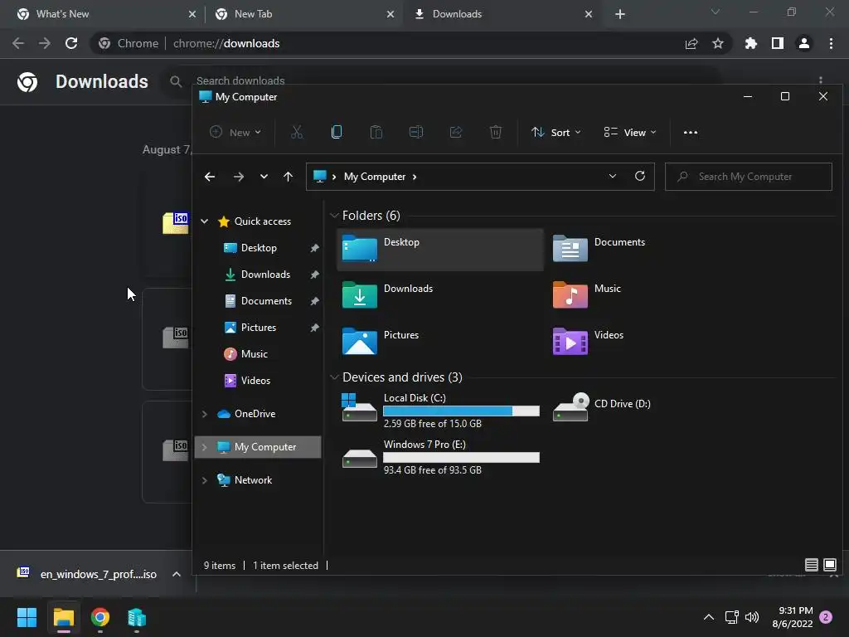This screenshot has height=637, width=849.
Task: Click the Windows 7 Pro (E:) usage bar
Action: tap(461, 457)
